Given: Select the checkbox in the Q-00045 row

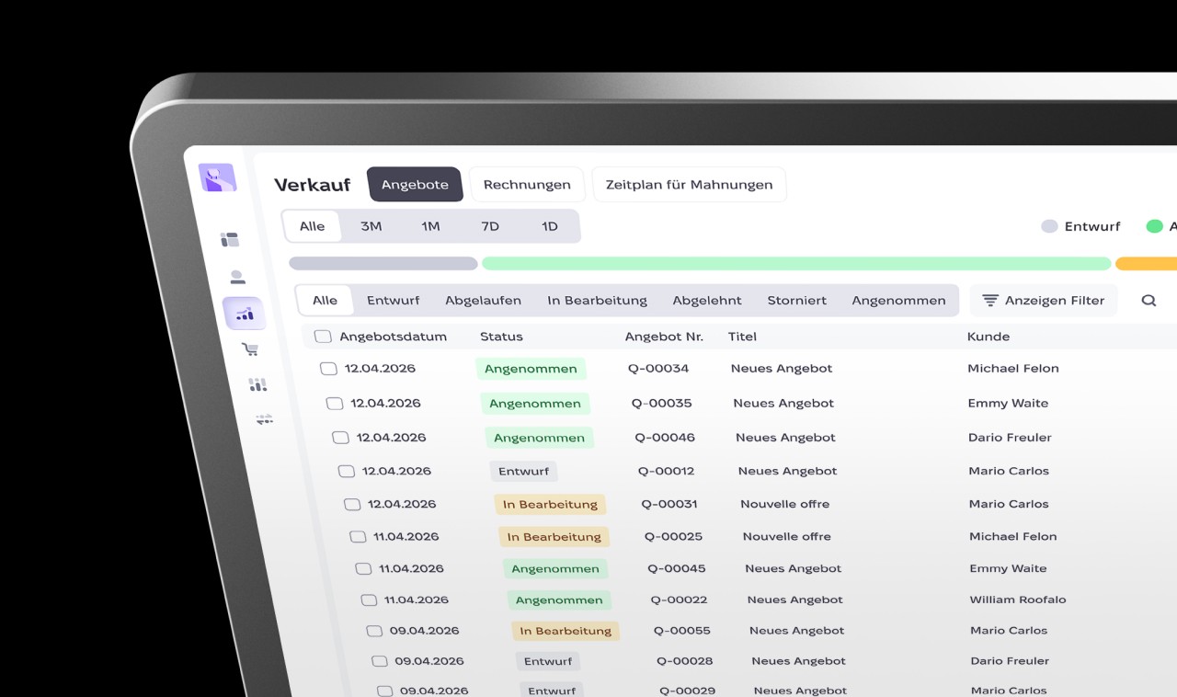Looking at the screenshot, I should tap(363, 569).
